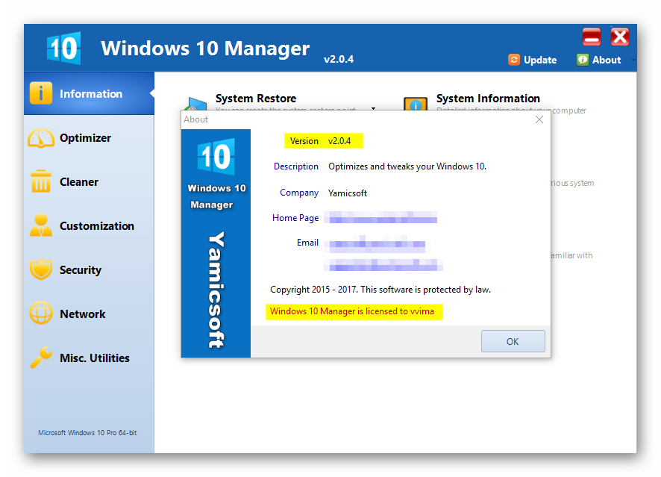
Task: Click the Windows 10 Manager logo in header
Action: (63, 48)
